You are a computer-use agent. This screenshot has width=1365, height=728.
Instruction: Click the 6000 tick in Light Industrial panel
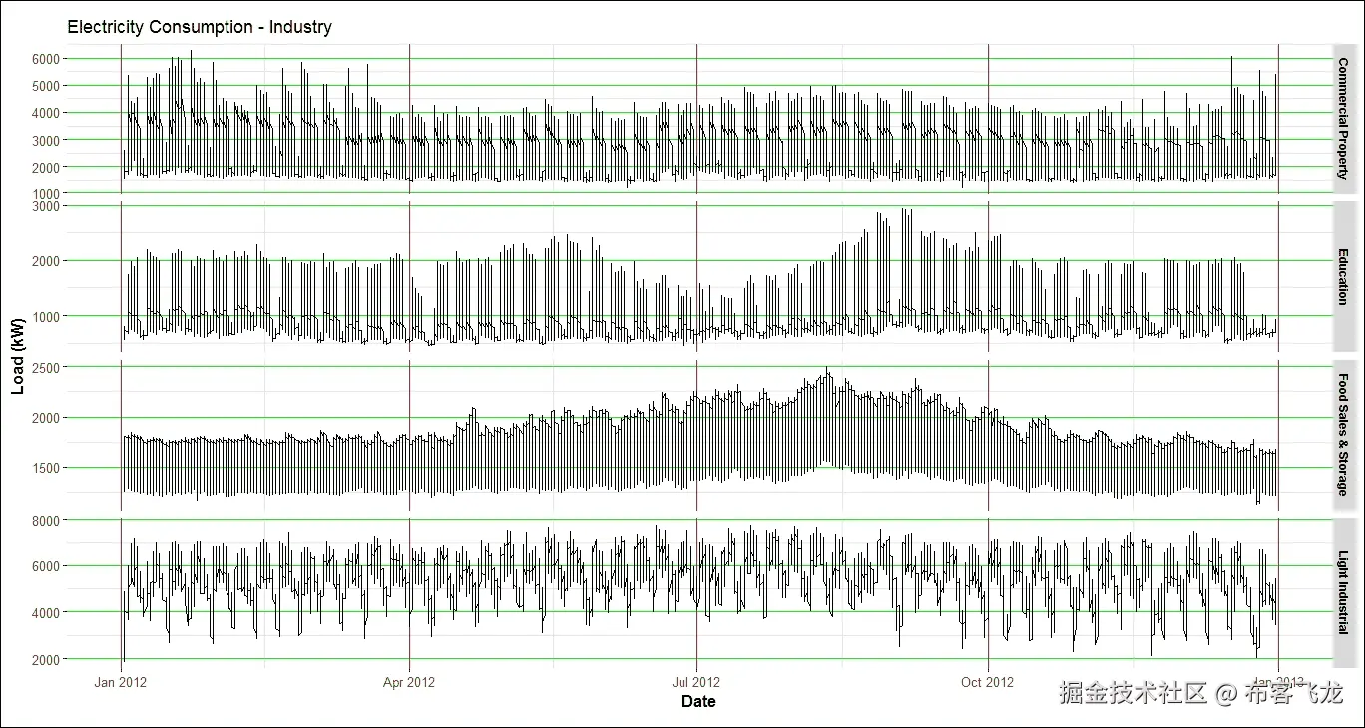[47, 566]
